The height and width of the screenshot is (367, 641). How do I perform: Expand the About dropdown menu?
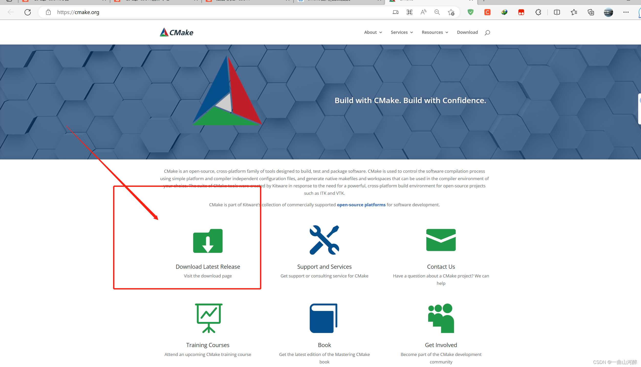[373, 32]
